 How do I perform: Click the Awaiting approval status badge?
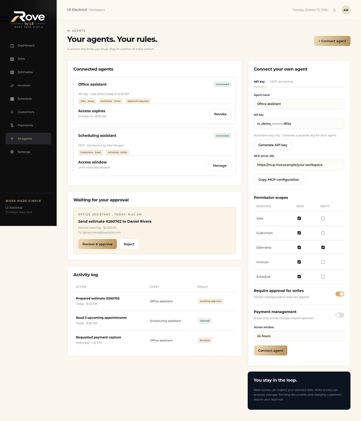tap(210, 301)
